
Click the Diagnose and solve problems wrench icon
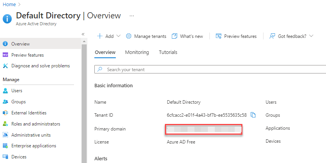(x=5, y=66)
